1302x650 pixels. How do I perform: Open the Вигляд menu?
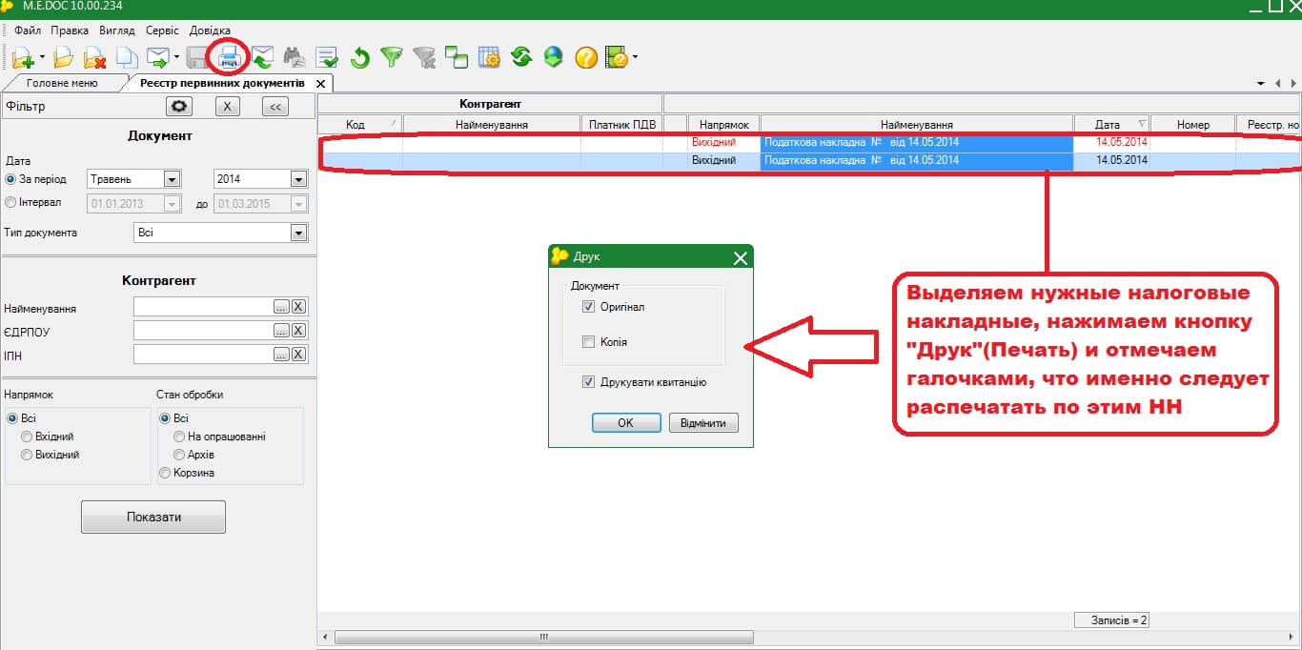click(x=117, y=30)
